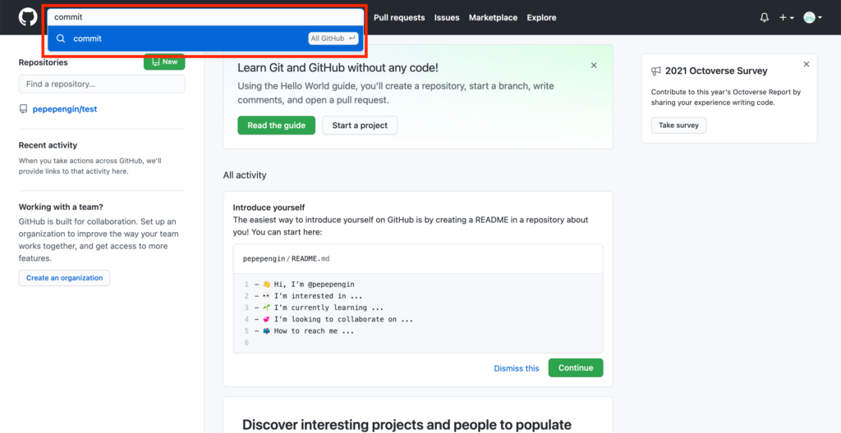Click the green New repository button
Viewport: 841px width, 433px height.
click(164, 62)
